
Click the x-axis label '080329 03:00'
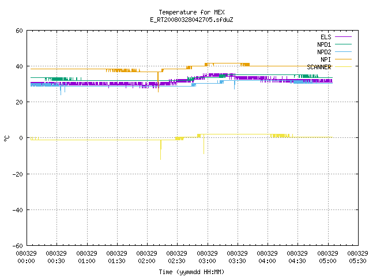point(208,257)
